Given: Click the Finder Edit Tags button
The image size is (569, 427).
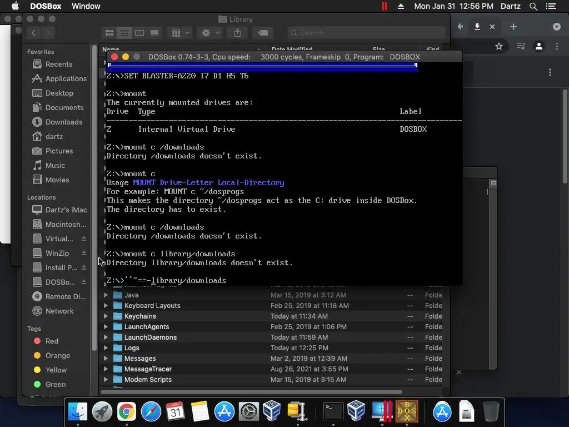Looking at the screenshot, I should click(263, 33).
